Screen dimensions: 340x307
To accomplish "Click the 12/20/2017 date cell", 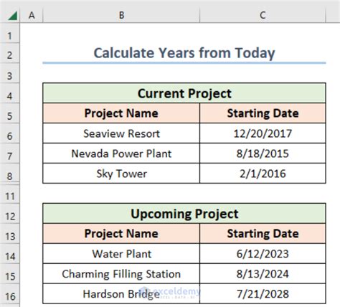I will coord(263,133).
